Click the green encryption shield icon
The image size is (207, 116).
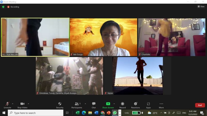tap(3, 7)
